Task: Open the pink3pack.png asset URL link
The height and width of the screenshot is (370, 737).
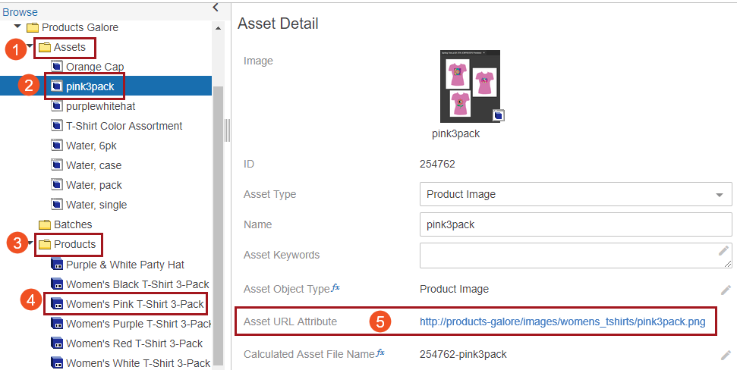Action: point(562,322)
